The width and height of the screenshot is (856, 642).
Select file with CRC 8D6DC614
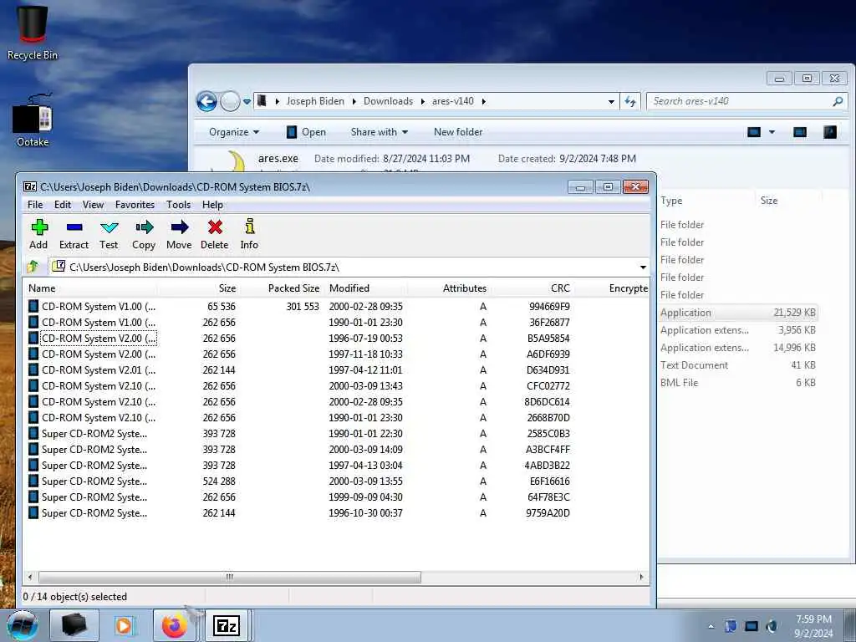tap(99, 401)
